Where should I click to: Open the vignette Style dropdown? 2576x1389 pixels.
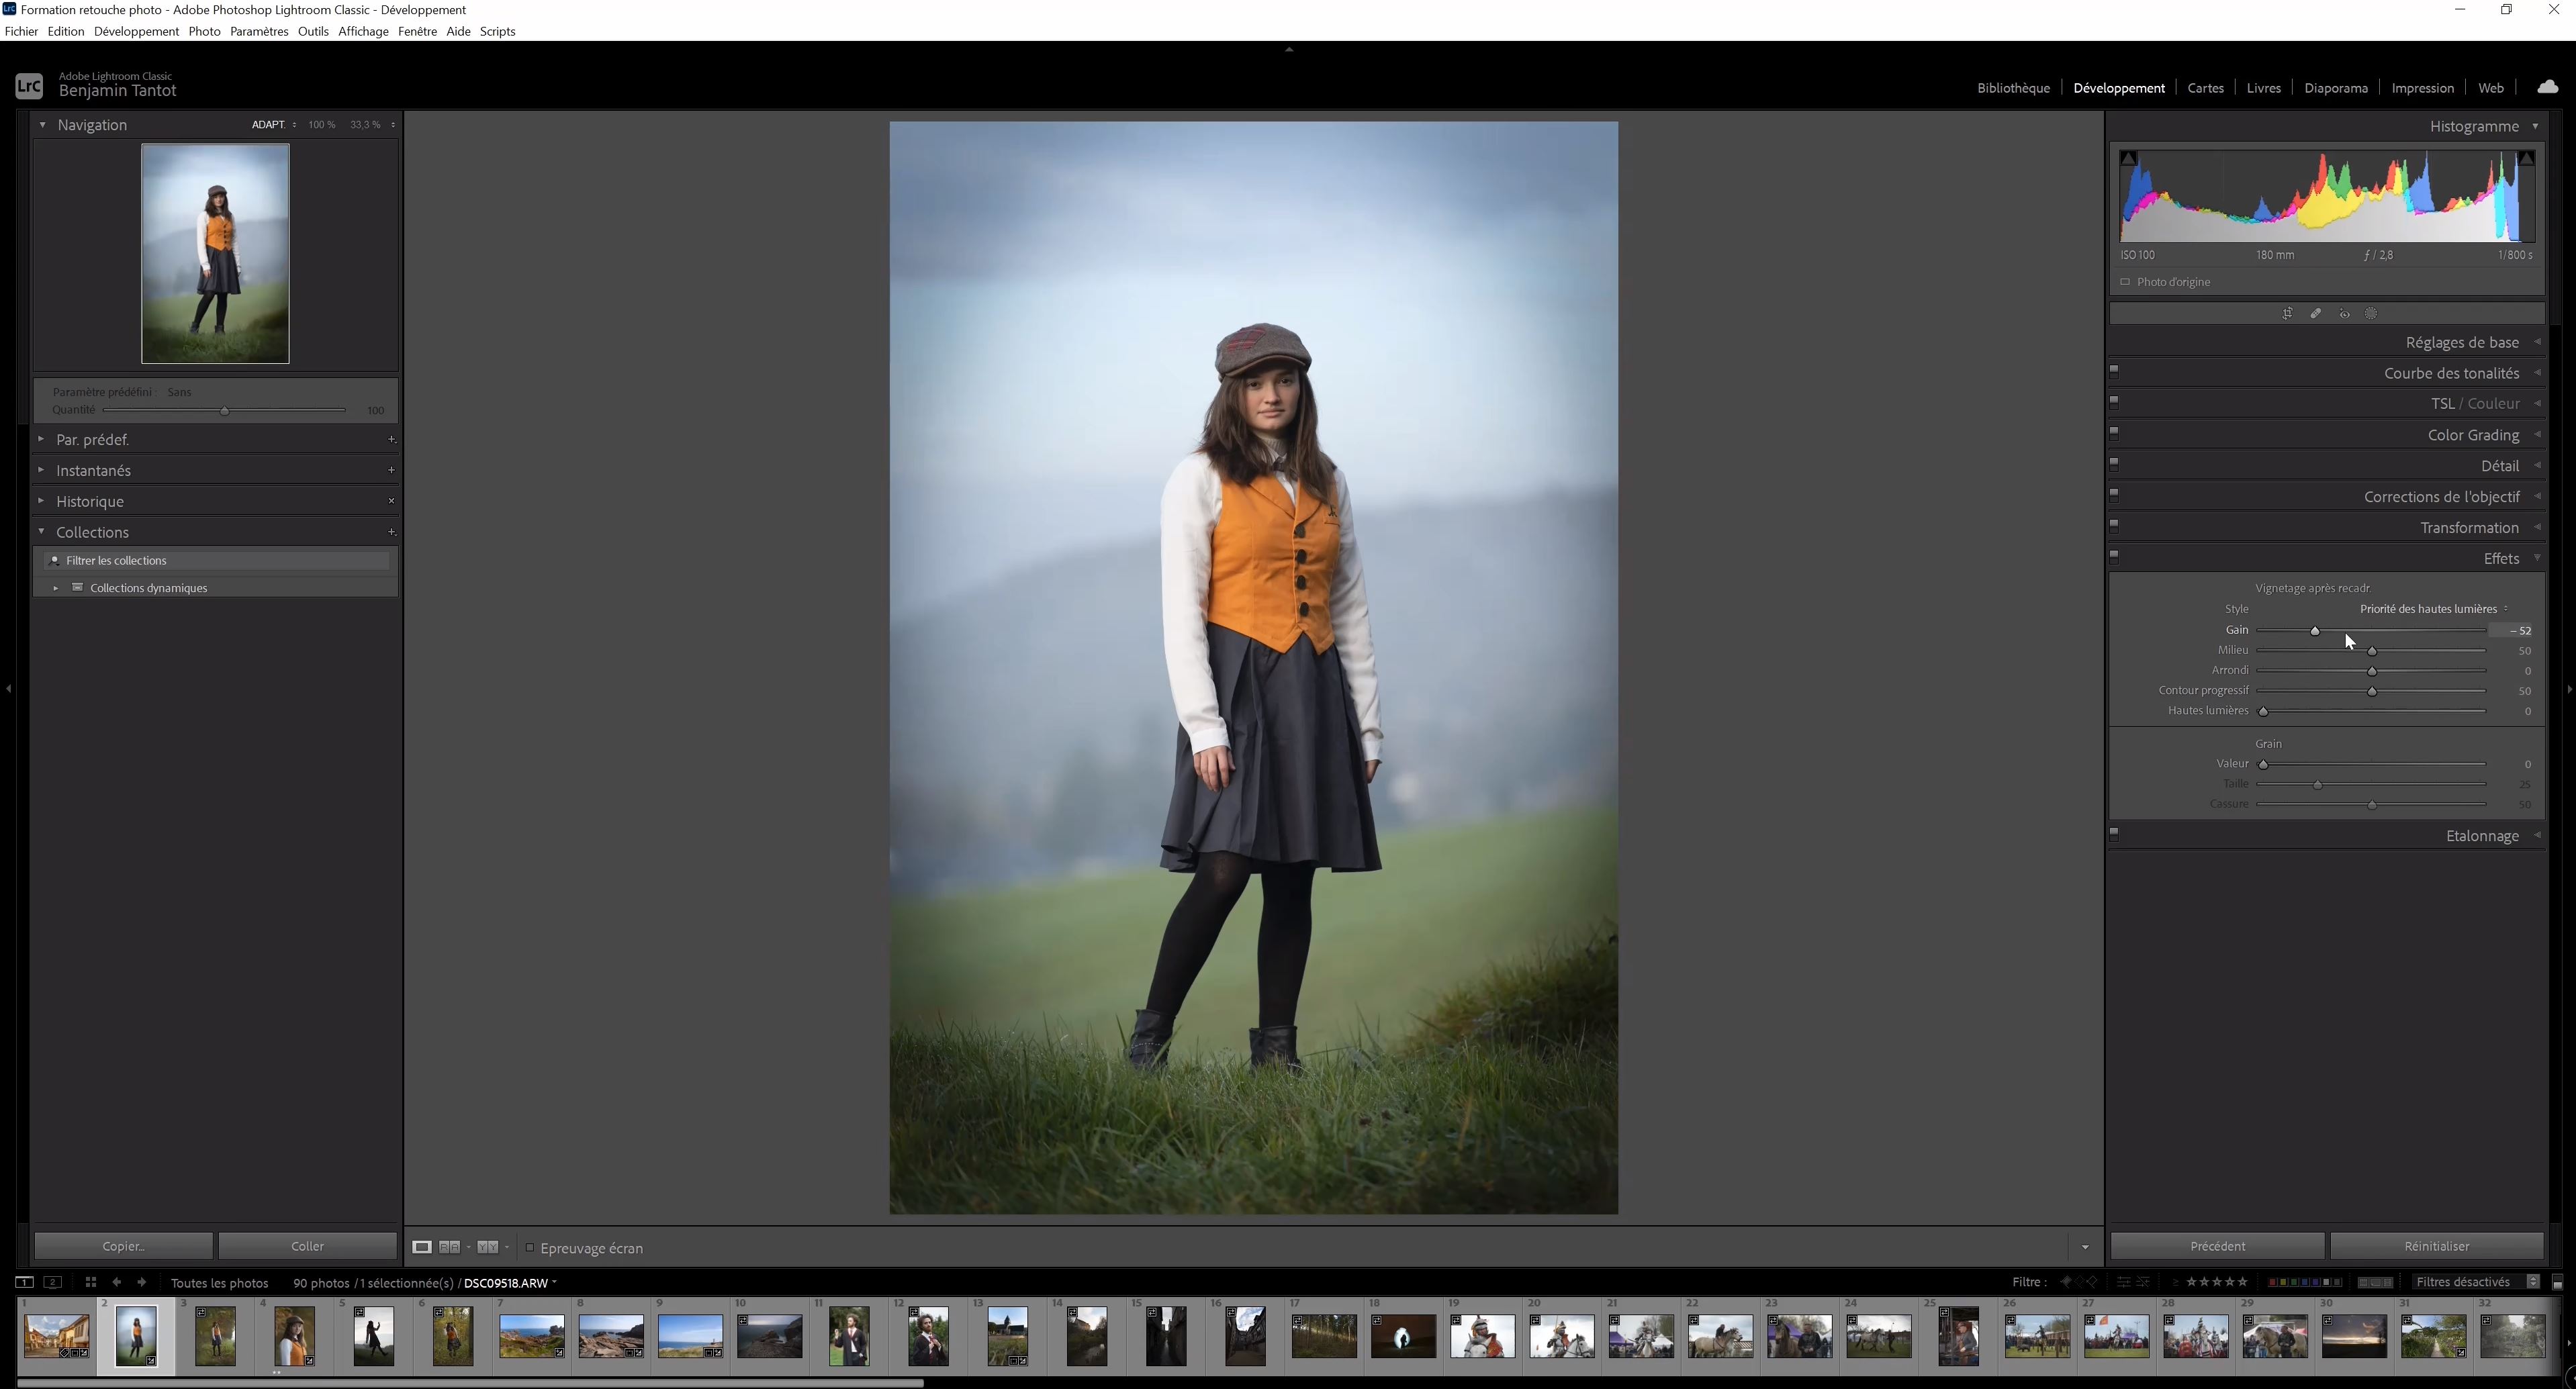[2433, 609]
